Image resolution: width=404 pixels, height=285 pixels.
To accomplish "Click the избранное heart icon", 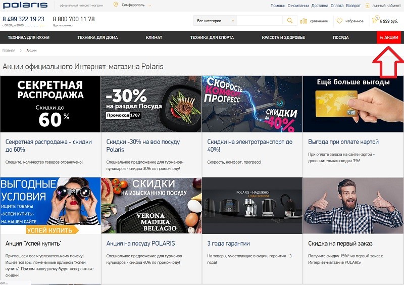I will [x=340, y=21].
